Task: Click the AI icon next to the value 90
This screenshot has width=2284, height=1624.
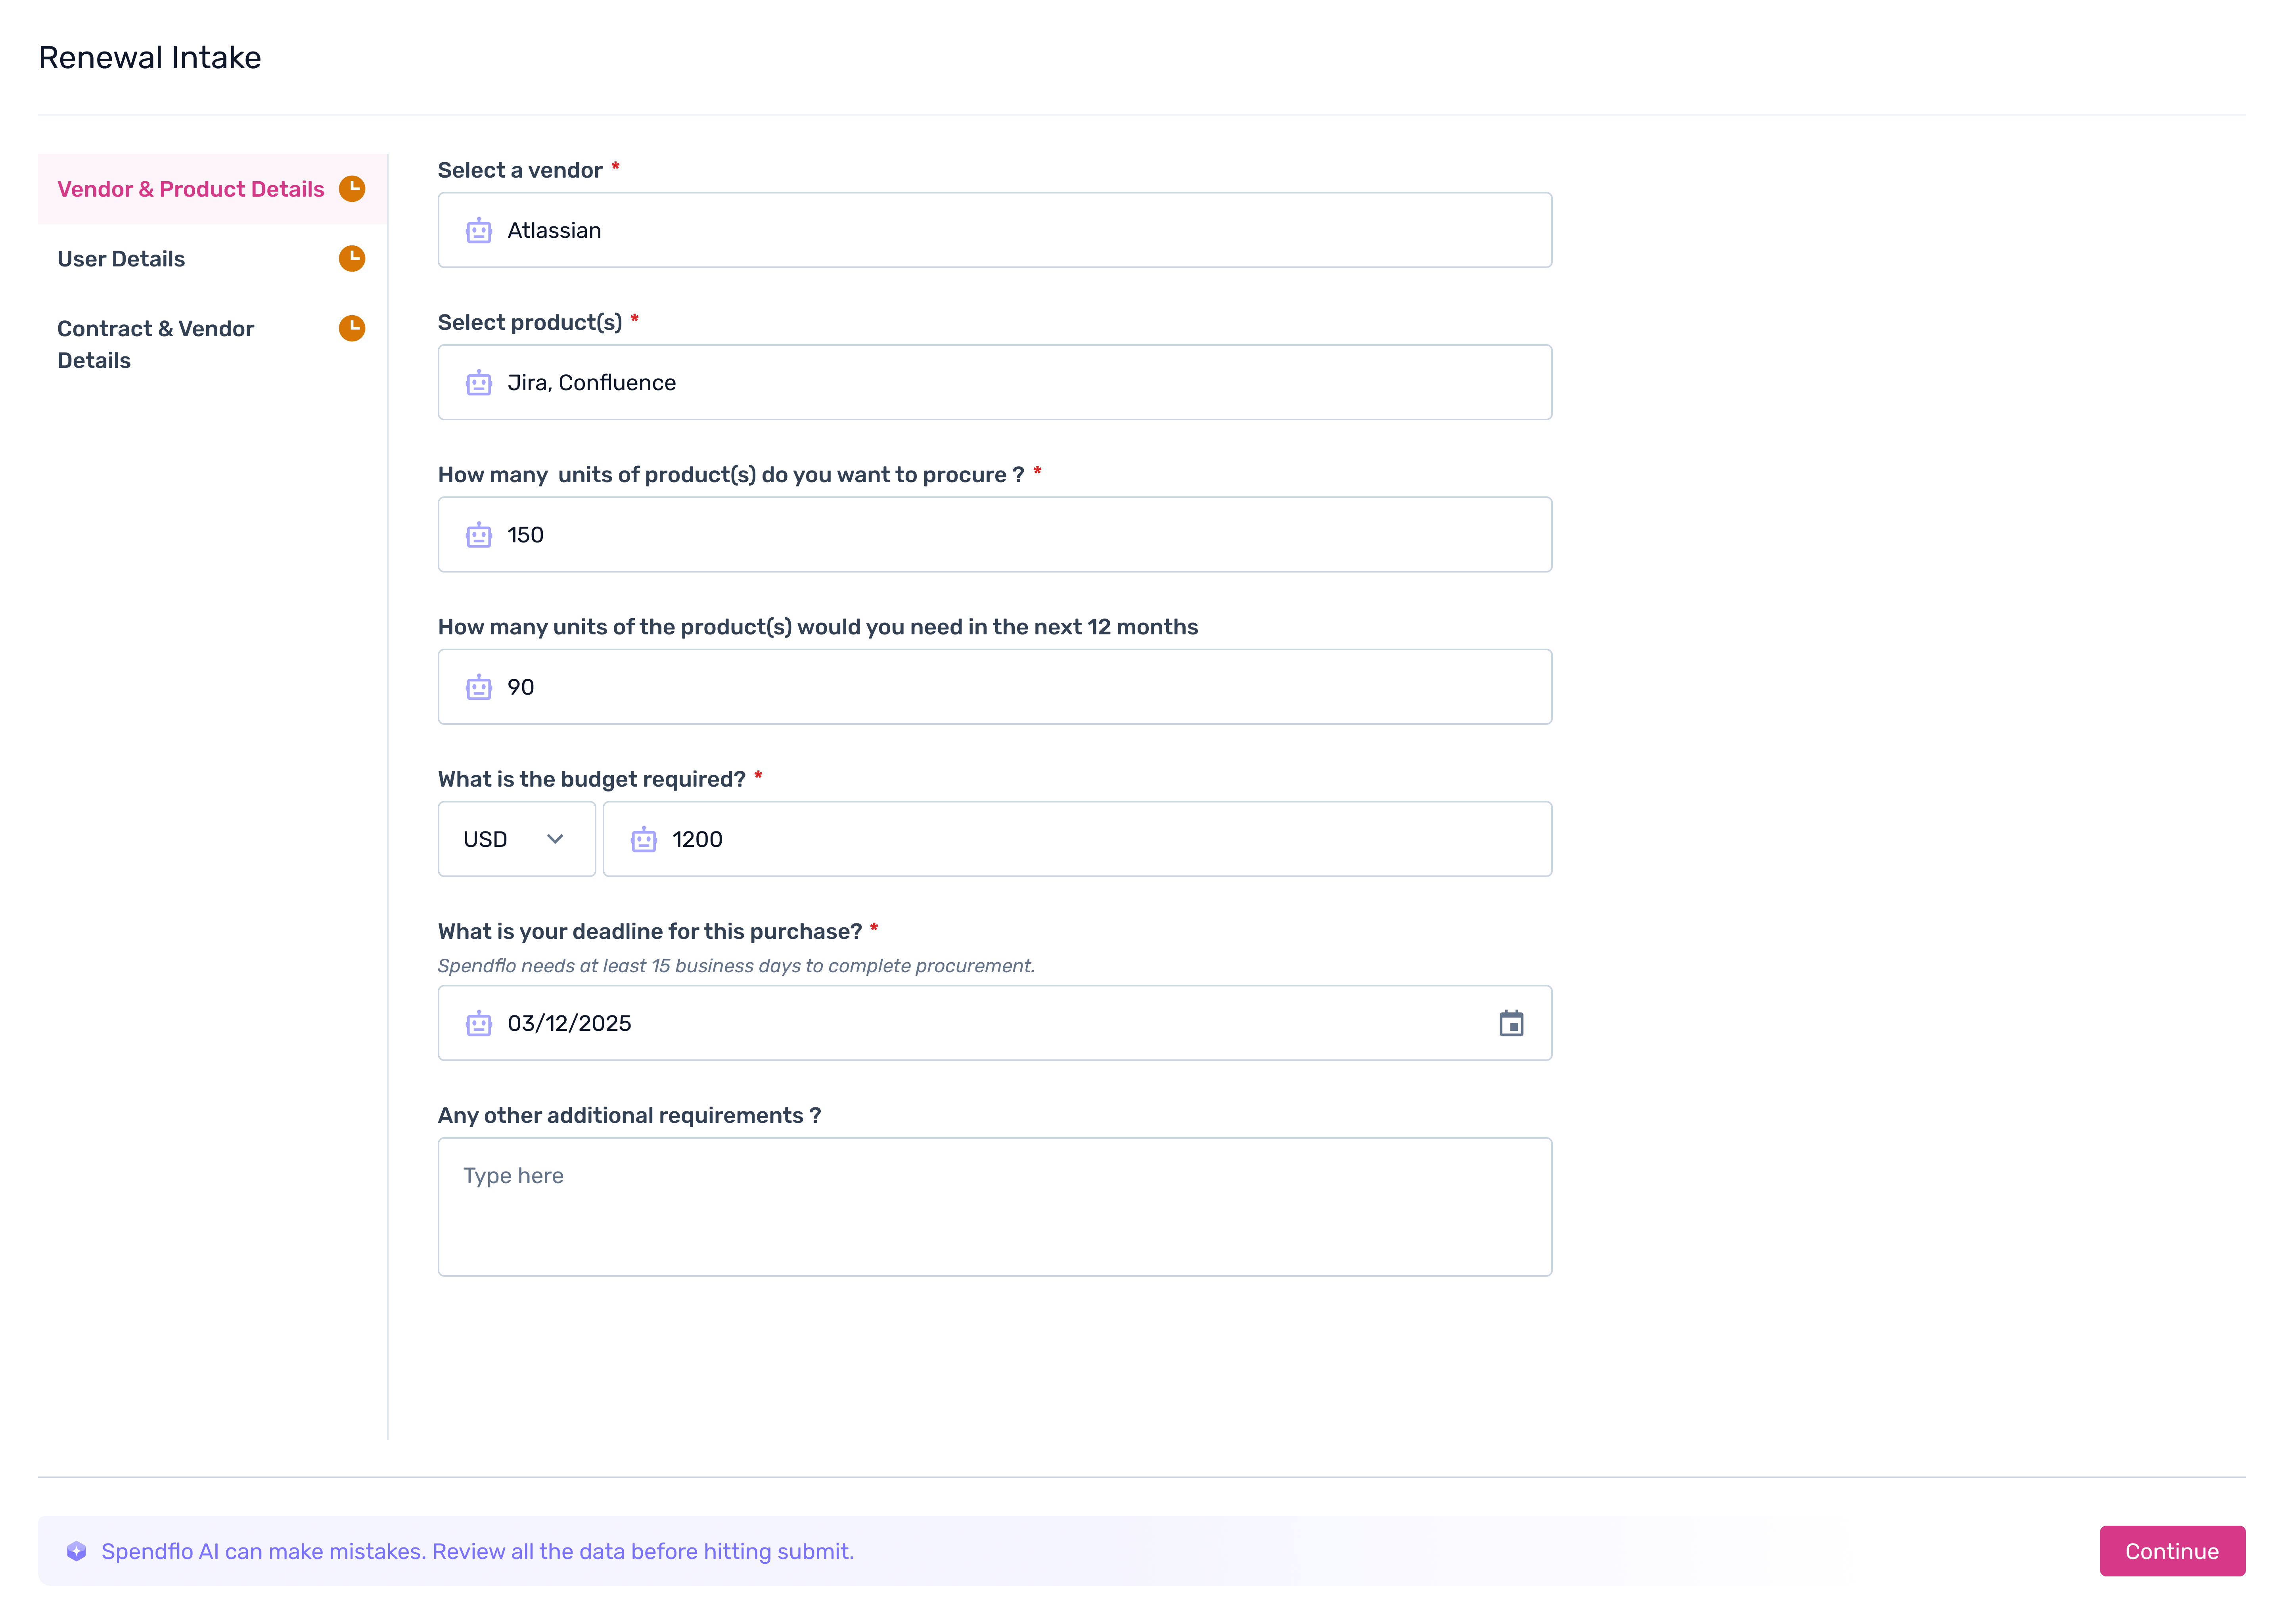Action: coord(479,687)
